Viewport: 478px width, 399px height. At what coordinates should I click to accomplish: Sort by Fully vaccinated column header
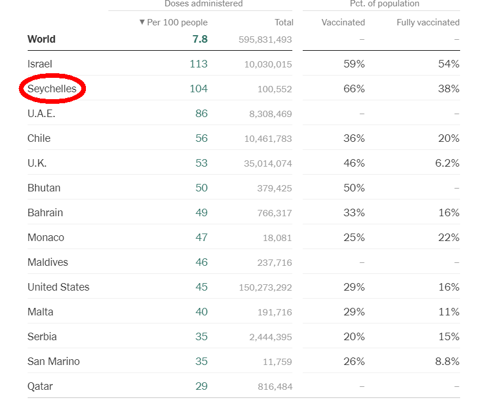(428, 22)
